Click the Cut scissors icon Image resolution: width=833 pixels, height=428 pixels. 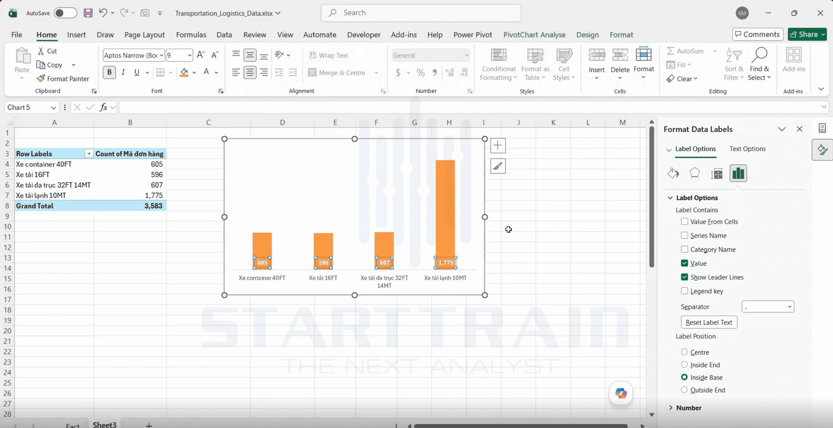41,51
